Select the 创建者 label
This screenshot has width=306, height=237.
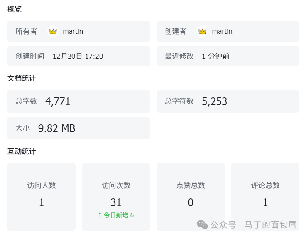coord(176,31)
